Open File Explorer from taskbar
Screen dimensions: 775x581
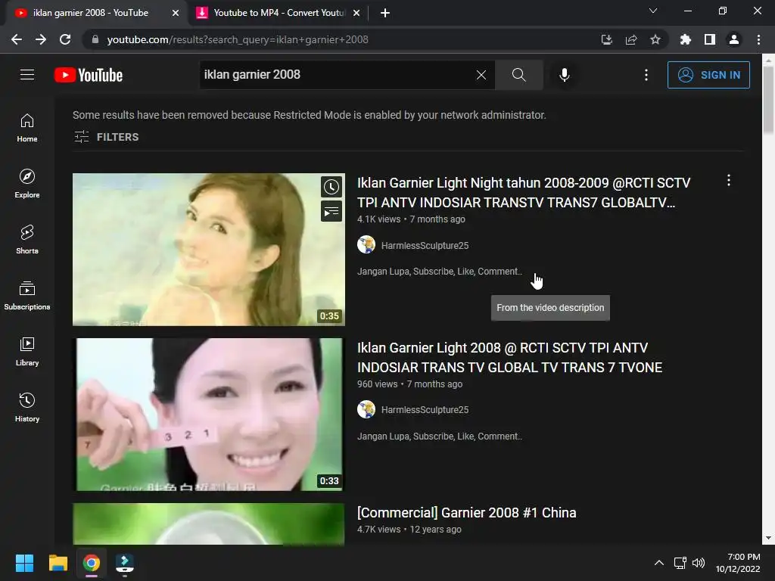tap(58, 563)
